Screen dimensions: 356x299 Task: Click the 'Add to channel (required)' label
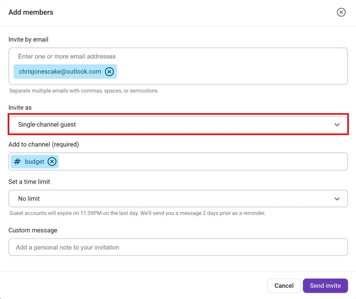click(x=44, y=144)
